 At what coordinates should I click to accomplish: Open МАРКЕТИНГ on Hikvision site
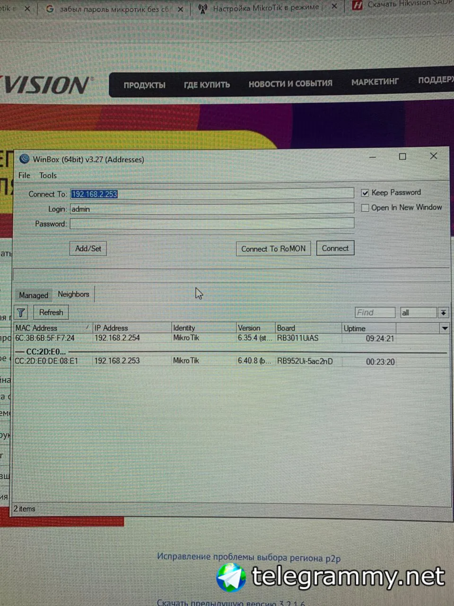point(375,82)
